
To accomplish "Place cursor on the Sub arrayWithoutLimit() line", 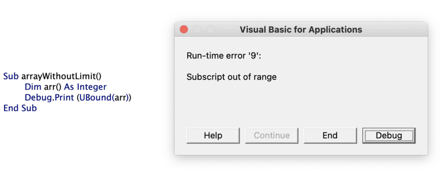I will [53, 76].
